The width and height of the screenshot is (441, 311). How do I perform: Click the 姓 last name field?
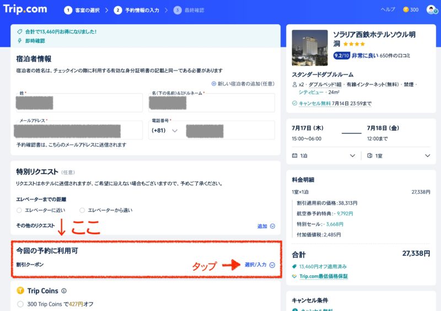pos(79,103)
